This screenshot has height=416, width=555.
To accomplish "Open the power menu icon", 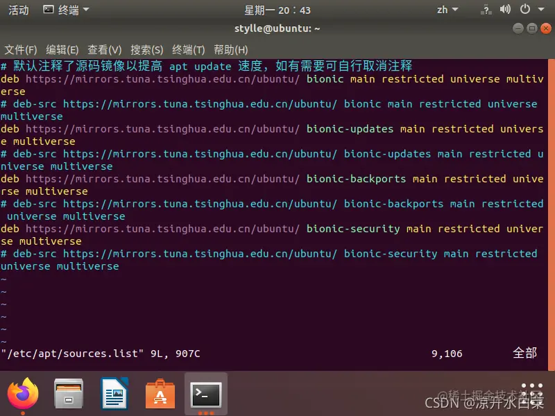I will click(x=525, y=9).
